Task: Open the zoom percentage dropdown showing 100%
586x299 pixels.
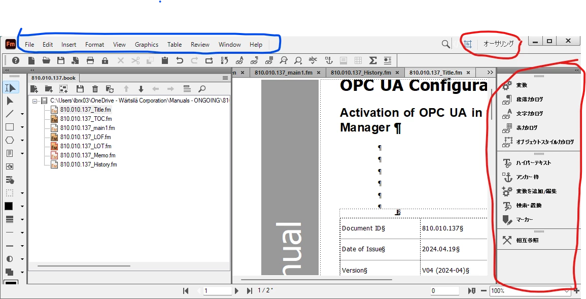Action: [567, 291]
